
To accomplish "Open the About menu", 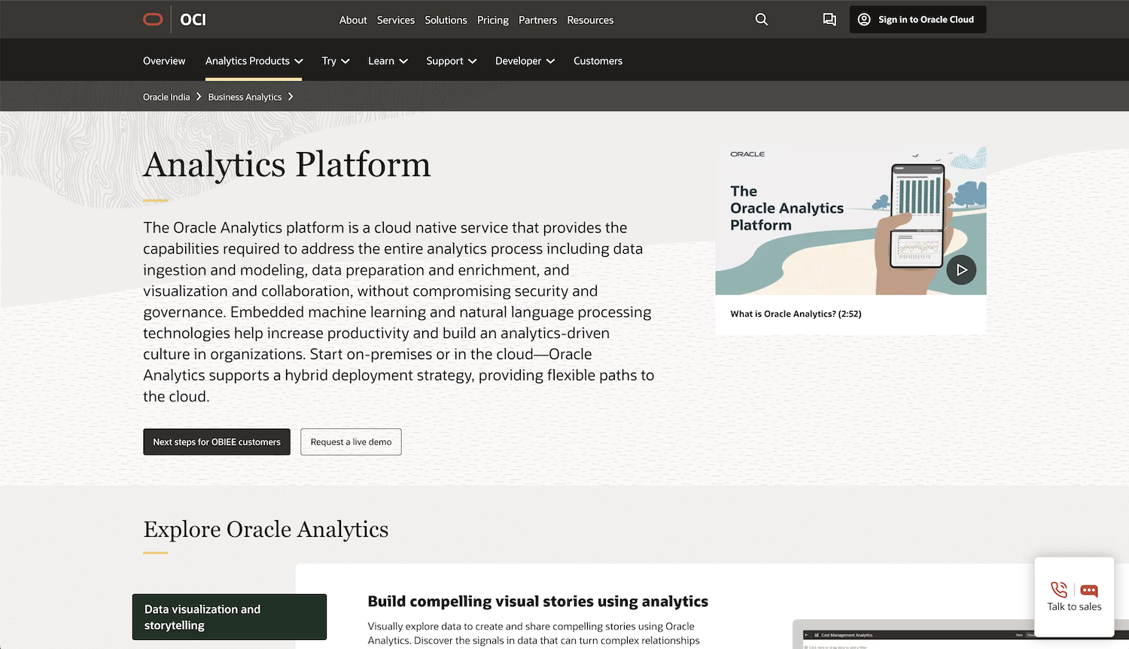I will pyautogui.click(x=353, y=20).
